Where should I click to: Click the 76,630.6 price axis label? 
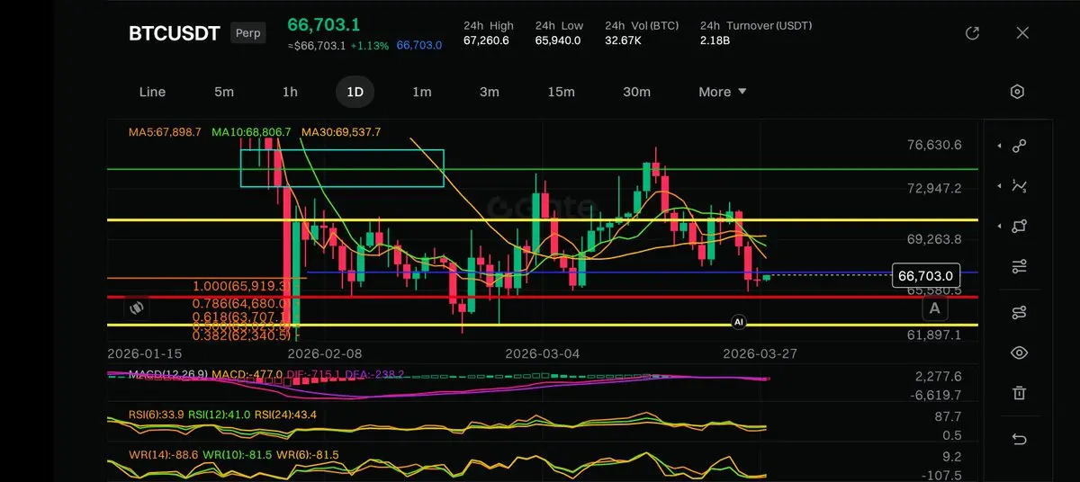(x=934, y=145)
